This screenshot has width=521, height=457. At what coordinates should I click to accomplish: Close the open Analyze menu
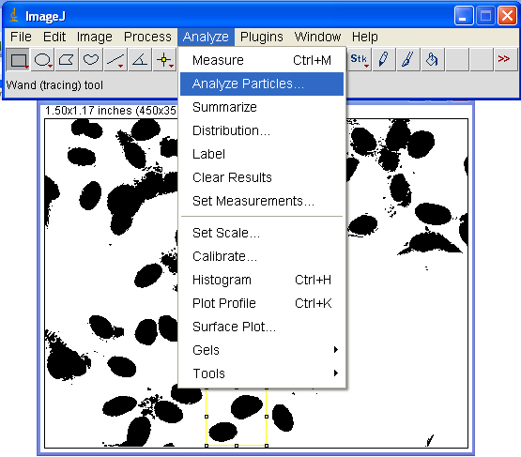click(206, 37)
